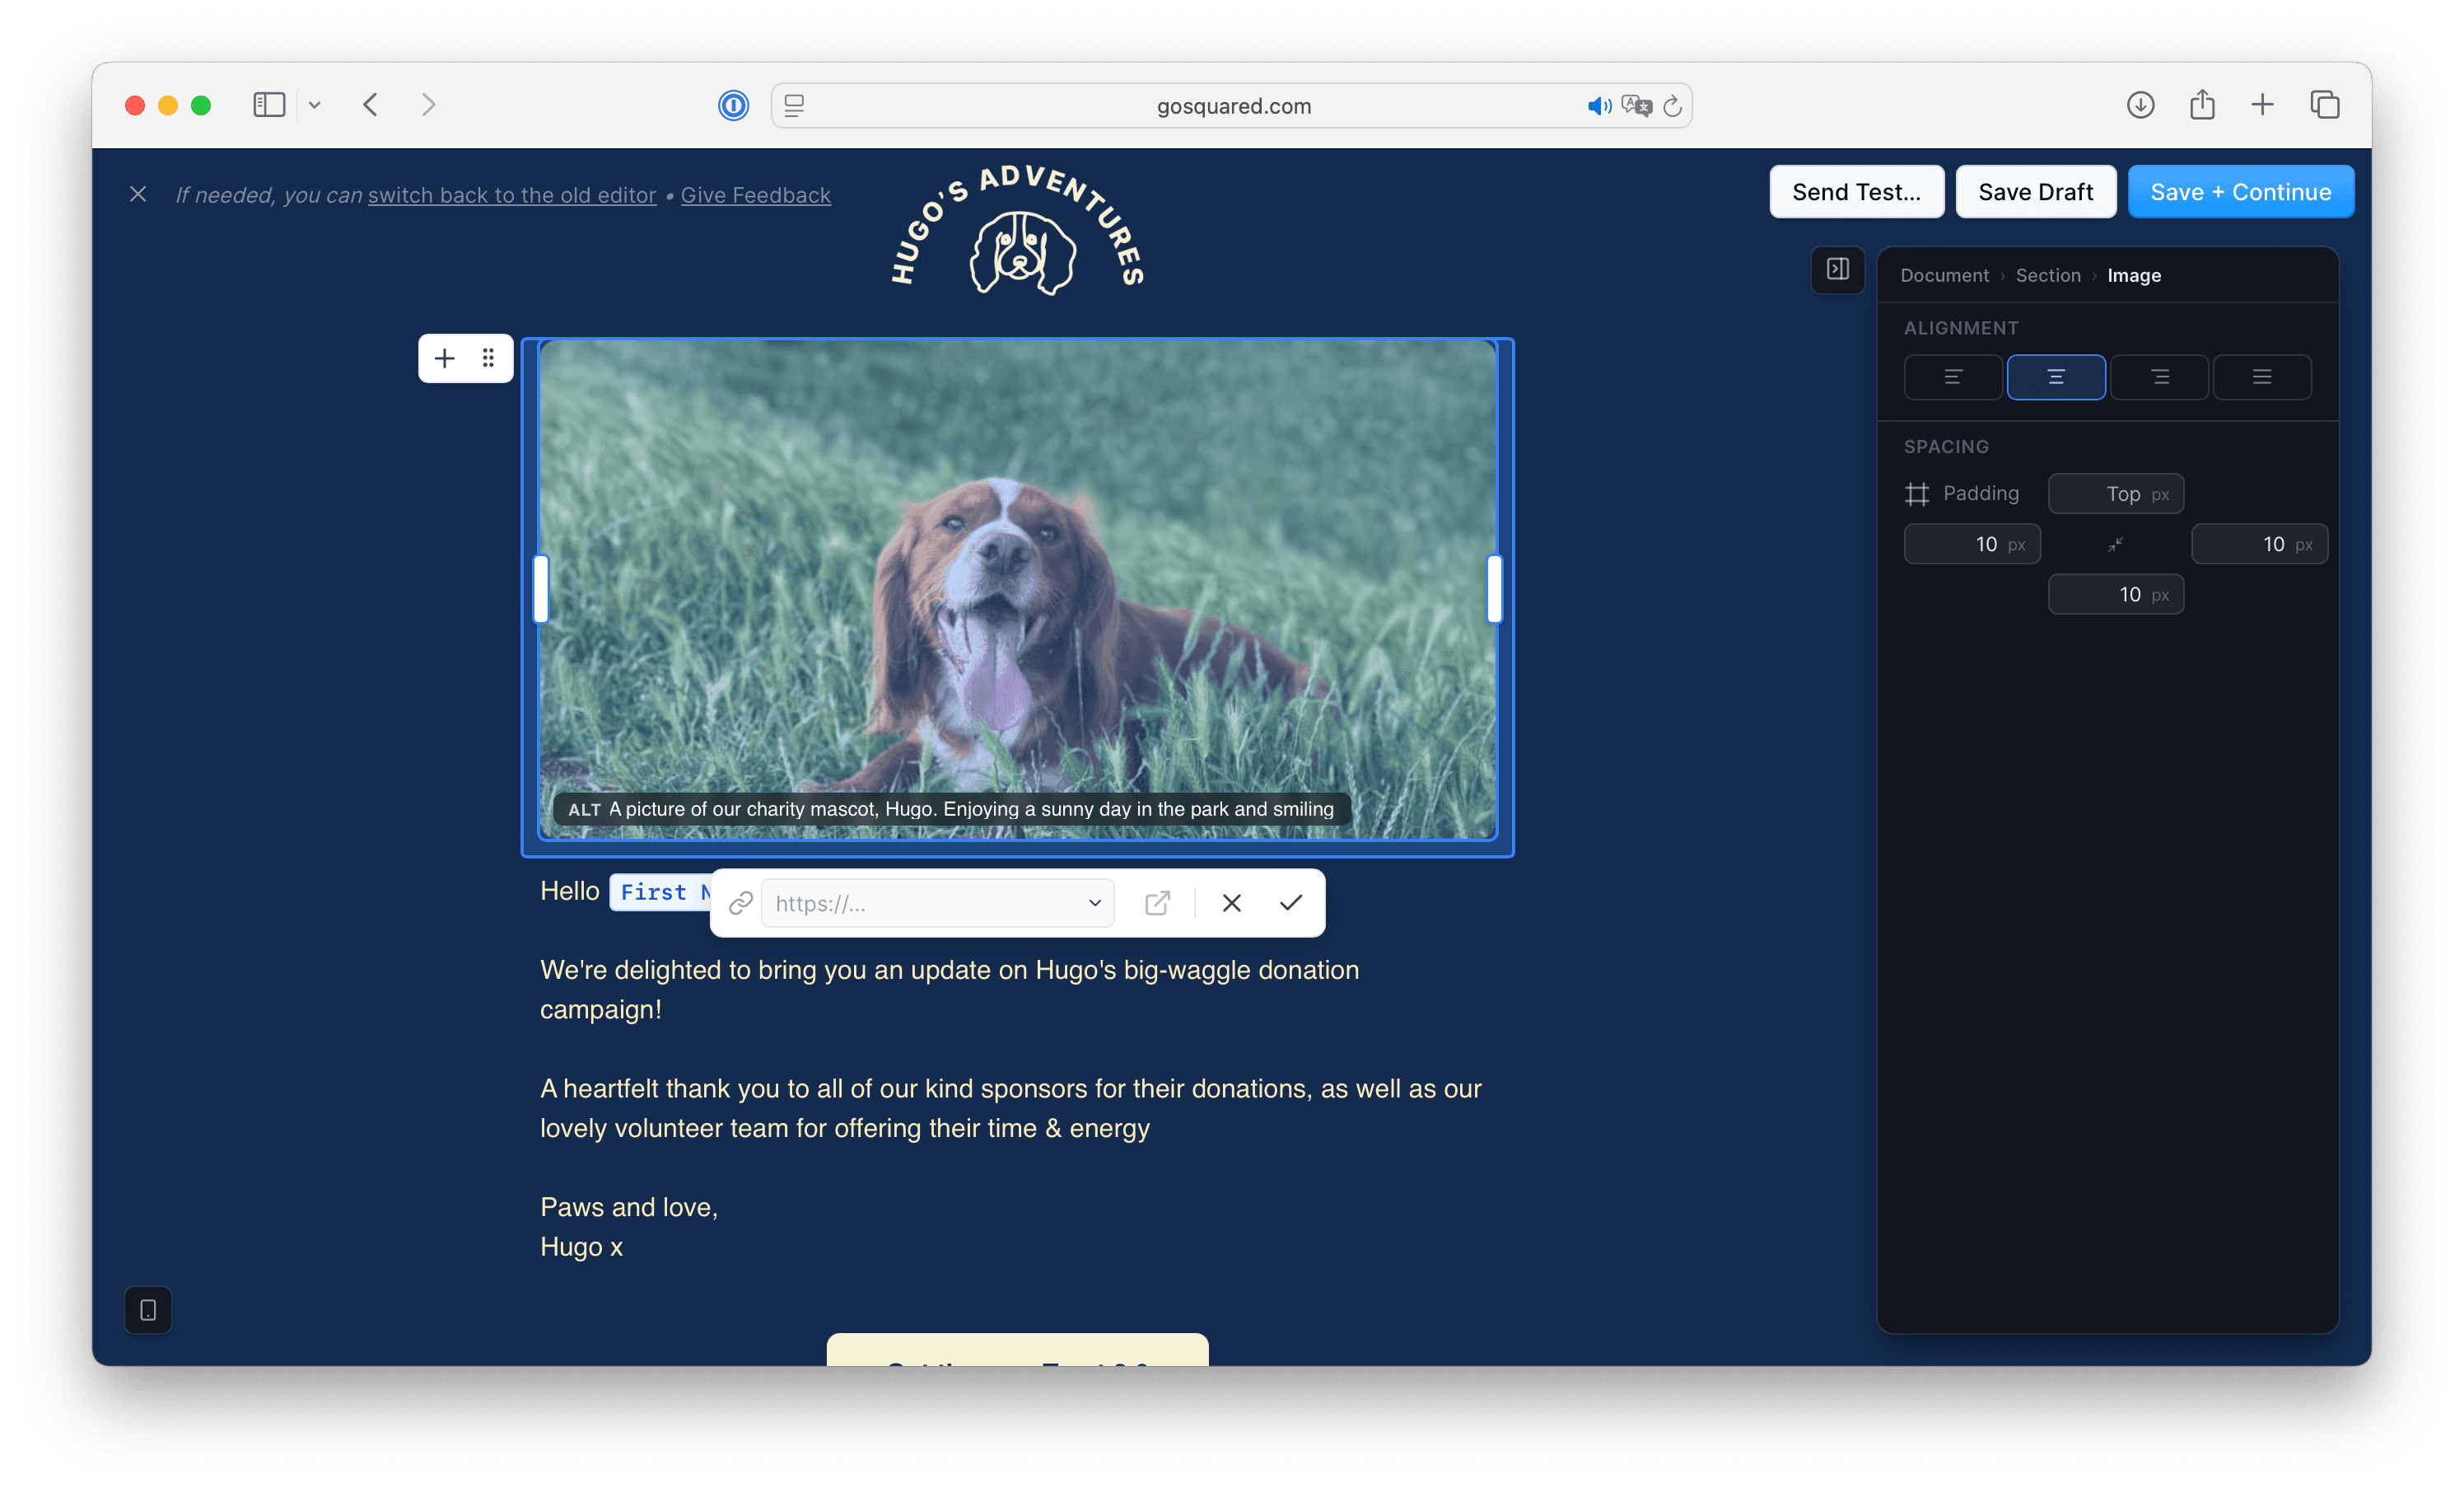Click the image left resize handle
The width and height of the screenshot is (2464, 1488).
coord(541,589)
